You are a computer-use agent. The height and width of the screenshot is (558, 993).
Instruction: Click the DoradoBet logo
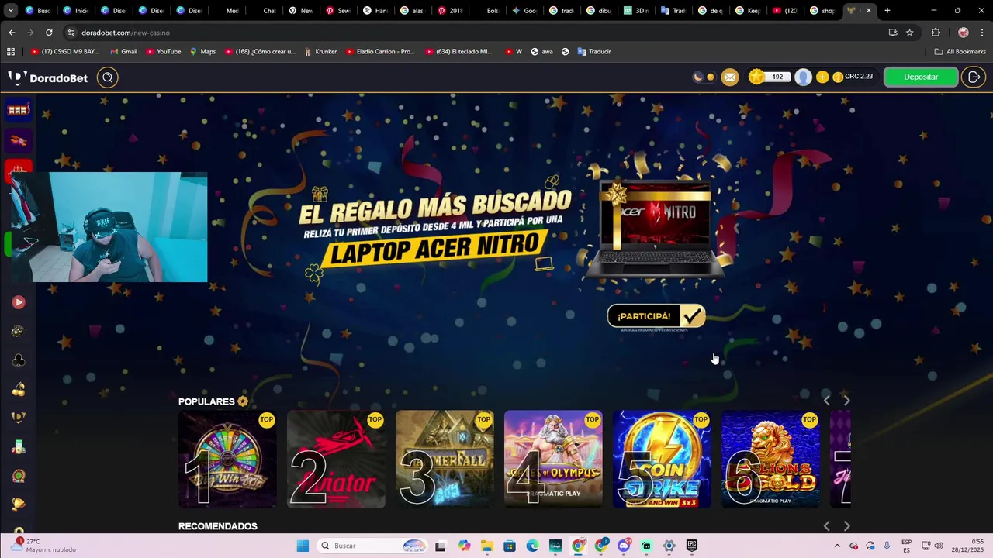pyautogui.click(x=48, y=77)
